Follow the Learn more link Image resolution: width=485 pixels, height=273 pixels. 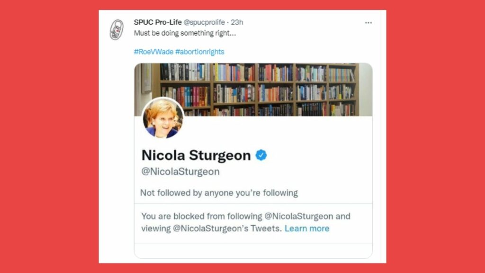tap(307, 228)
